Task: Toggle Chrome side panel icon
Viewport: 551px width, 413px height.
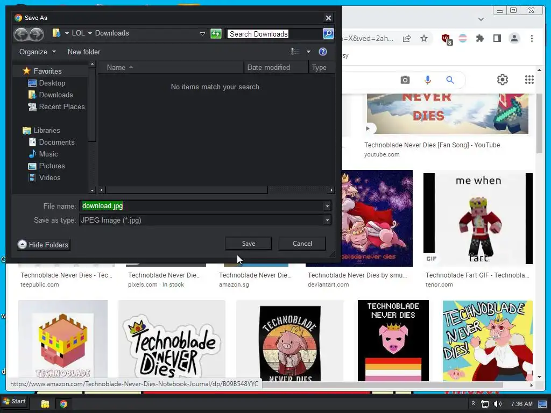Action: click(x=497, y=38)
